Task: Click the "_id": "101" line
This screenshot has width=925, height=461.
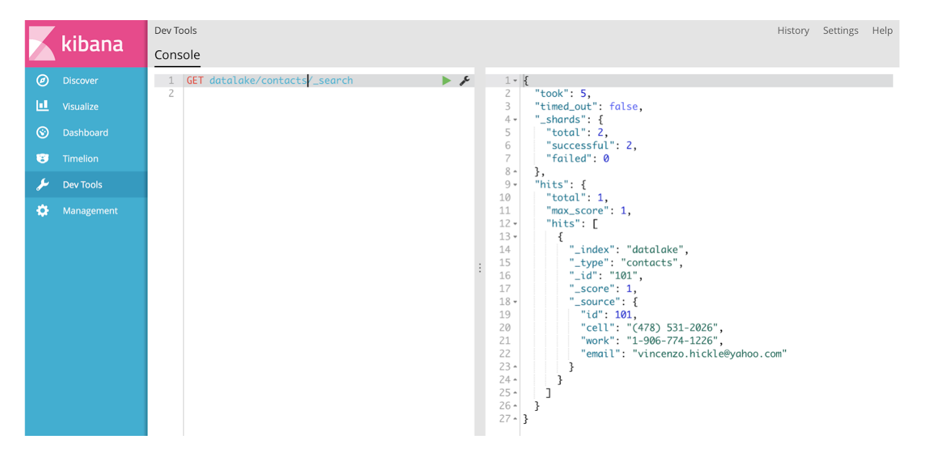Action: tap(606, 276)
